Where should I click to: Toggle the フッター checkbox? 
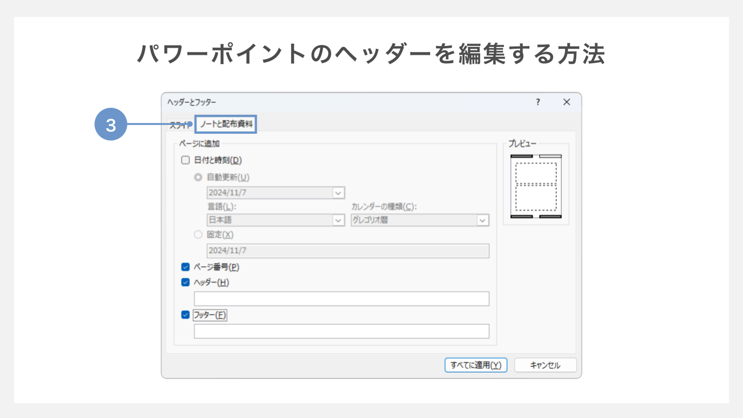[185, 315]
